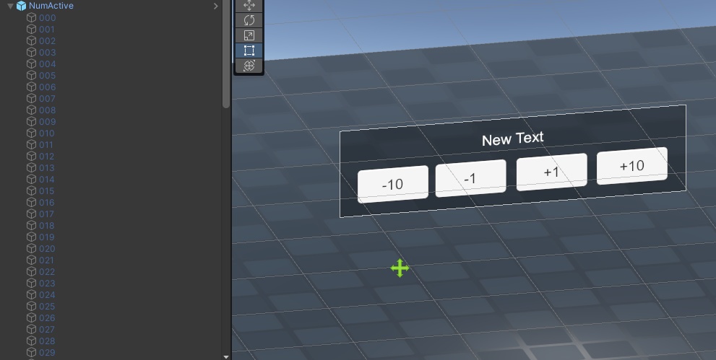Select child object 005
The height and width of the screenshot is (360, 716).
pyautogui.click(x=48, y=76)
